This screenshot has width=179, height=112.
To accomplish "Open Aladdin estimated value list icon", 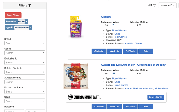I will [113, 25].
